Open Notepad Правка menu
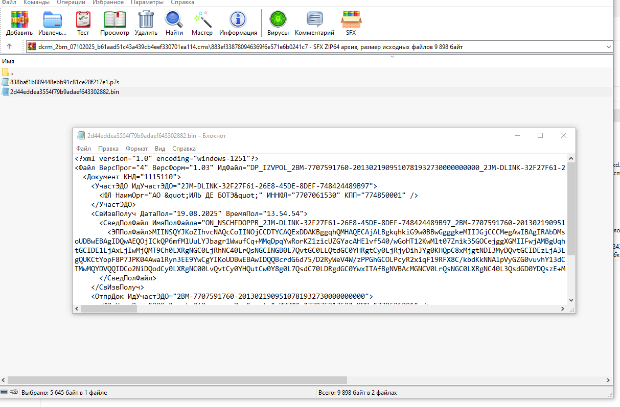Viewport: 620px width, 407px height. [x=108, y=149]
